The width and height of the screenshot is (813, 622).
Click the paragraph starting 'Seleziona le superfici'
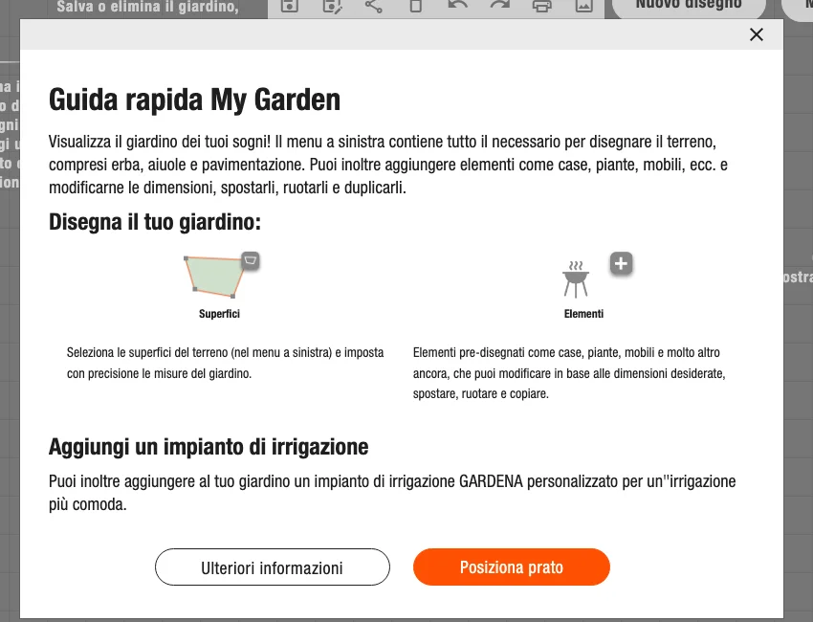coord(225,363)
